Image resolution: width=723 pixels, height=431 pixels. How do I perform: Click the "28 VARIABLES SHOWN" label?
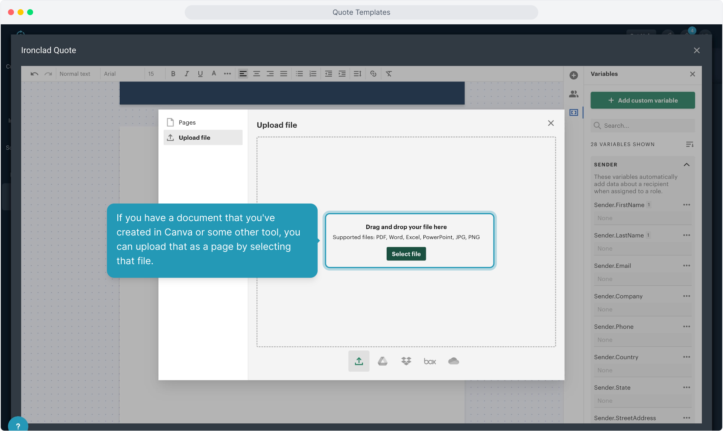click(622, 144)
